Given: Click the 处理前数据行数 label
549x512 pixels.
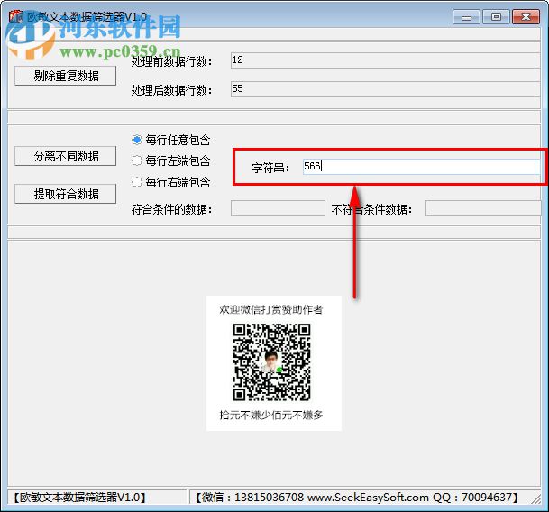Looking at the screenshot, I should (171, 61).
